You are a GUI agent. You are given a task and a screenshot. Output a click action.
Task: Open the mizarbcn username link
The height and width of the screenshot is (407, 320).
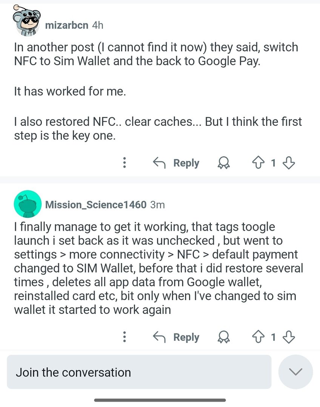(x=67, y=25)
